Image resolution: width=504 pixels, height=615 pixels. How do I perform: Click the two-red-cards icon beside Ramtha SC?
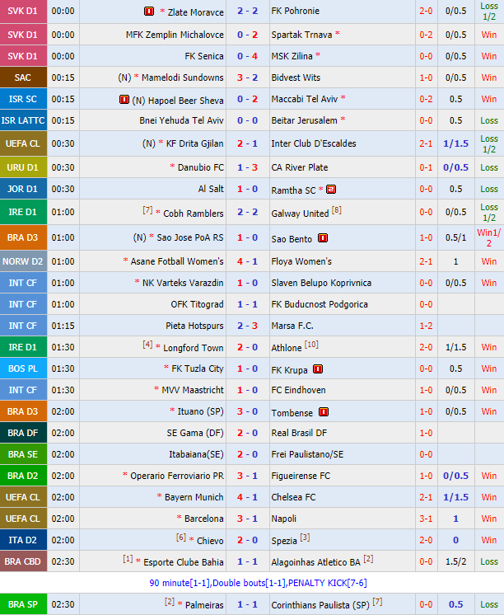click(331, 190)
